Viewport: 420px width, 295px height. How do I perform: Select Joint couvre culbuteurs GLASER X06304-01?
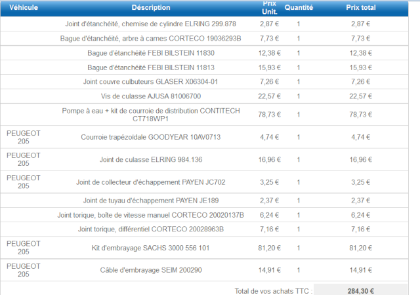click(150, 82)
